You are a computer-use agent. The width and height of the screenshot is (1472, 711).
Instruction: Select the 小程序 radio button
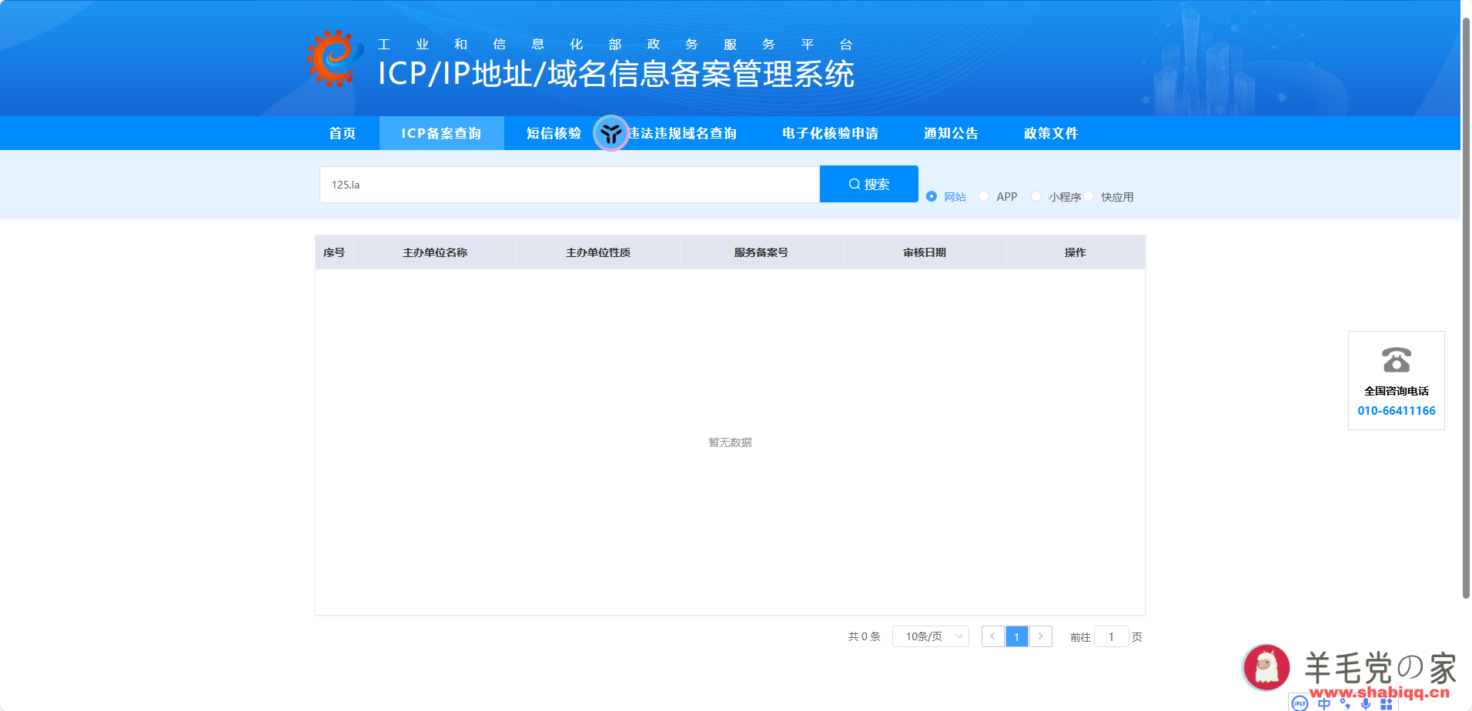1036,196
